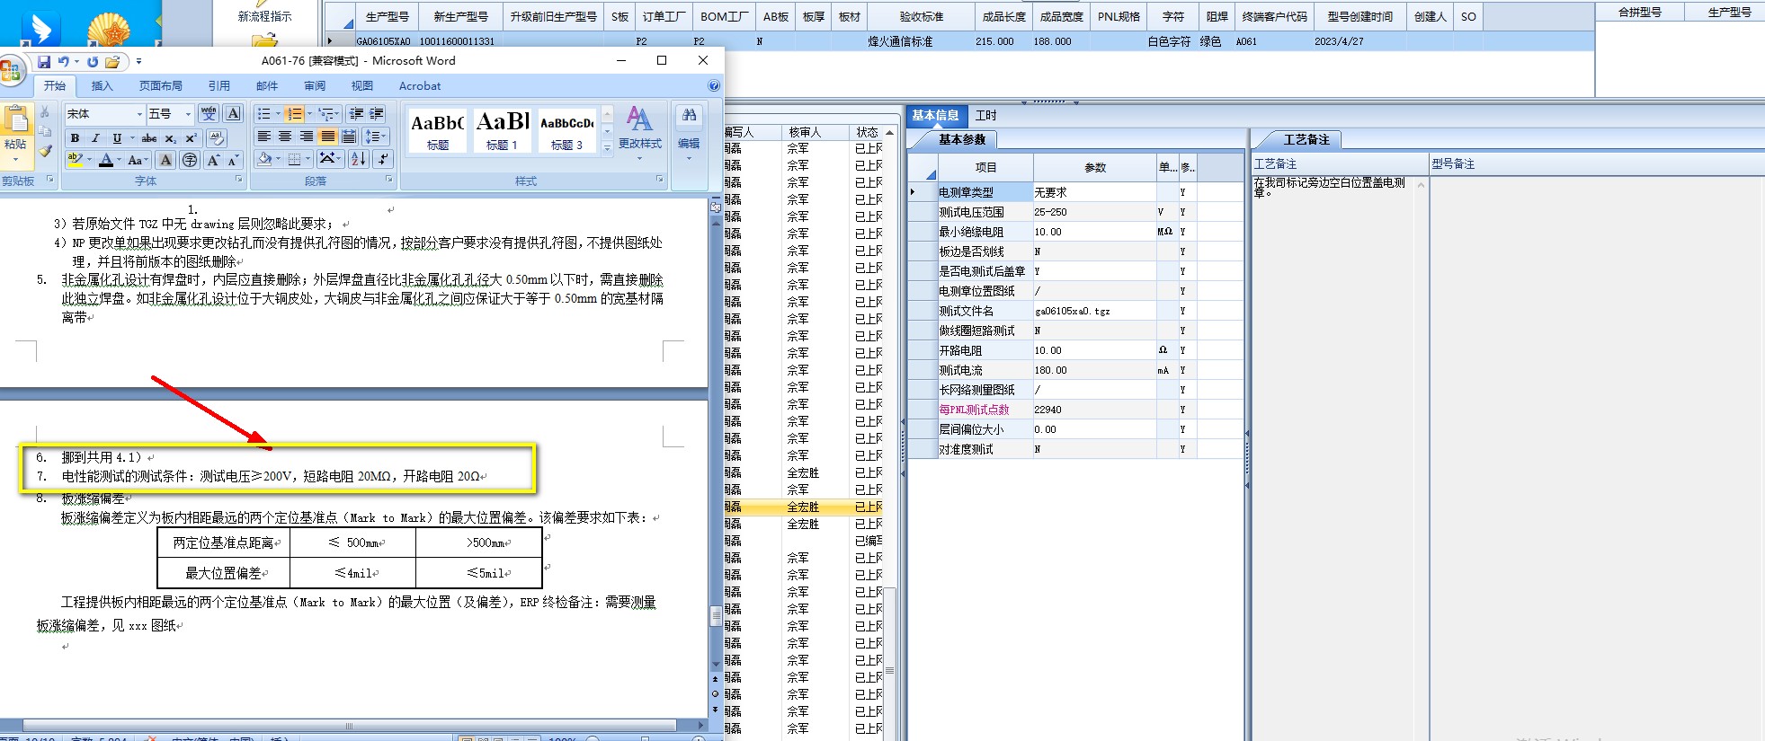Open the customize quick access toolbar arrow
Screen dimensions: 1765x741
138,62
